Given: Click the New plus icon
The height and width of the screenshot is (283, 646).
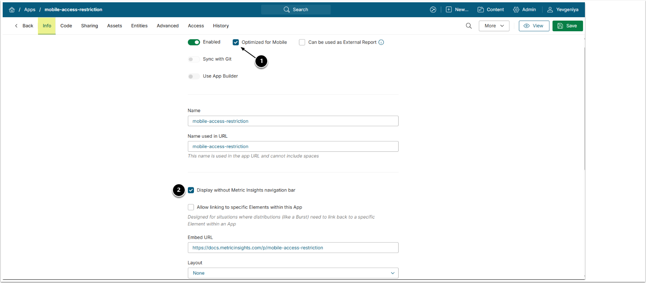Looking at the screenshot, I should [449, 10].
